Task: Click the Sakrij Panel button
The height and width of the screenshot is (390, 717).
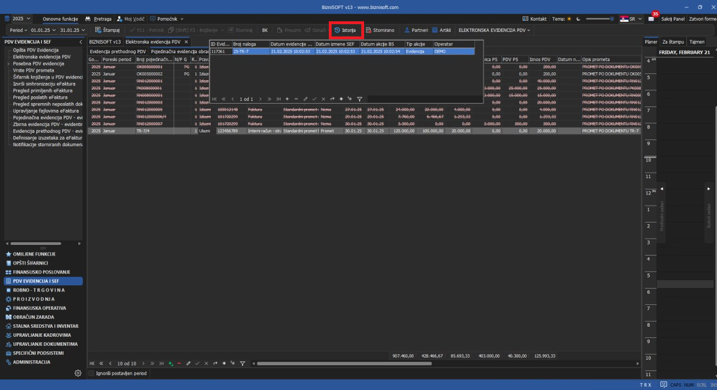Action: (x=673, y=18)
